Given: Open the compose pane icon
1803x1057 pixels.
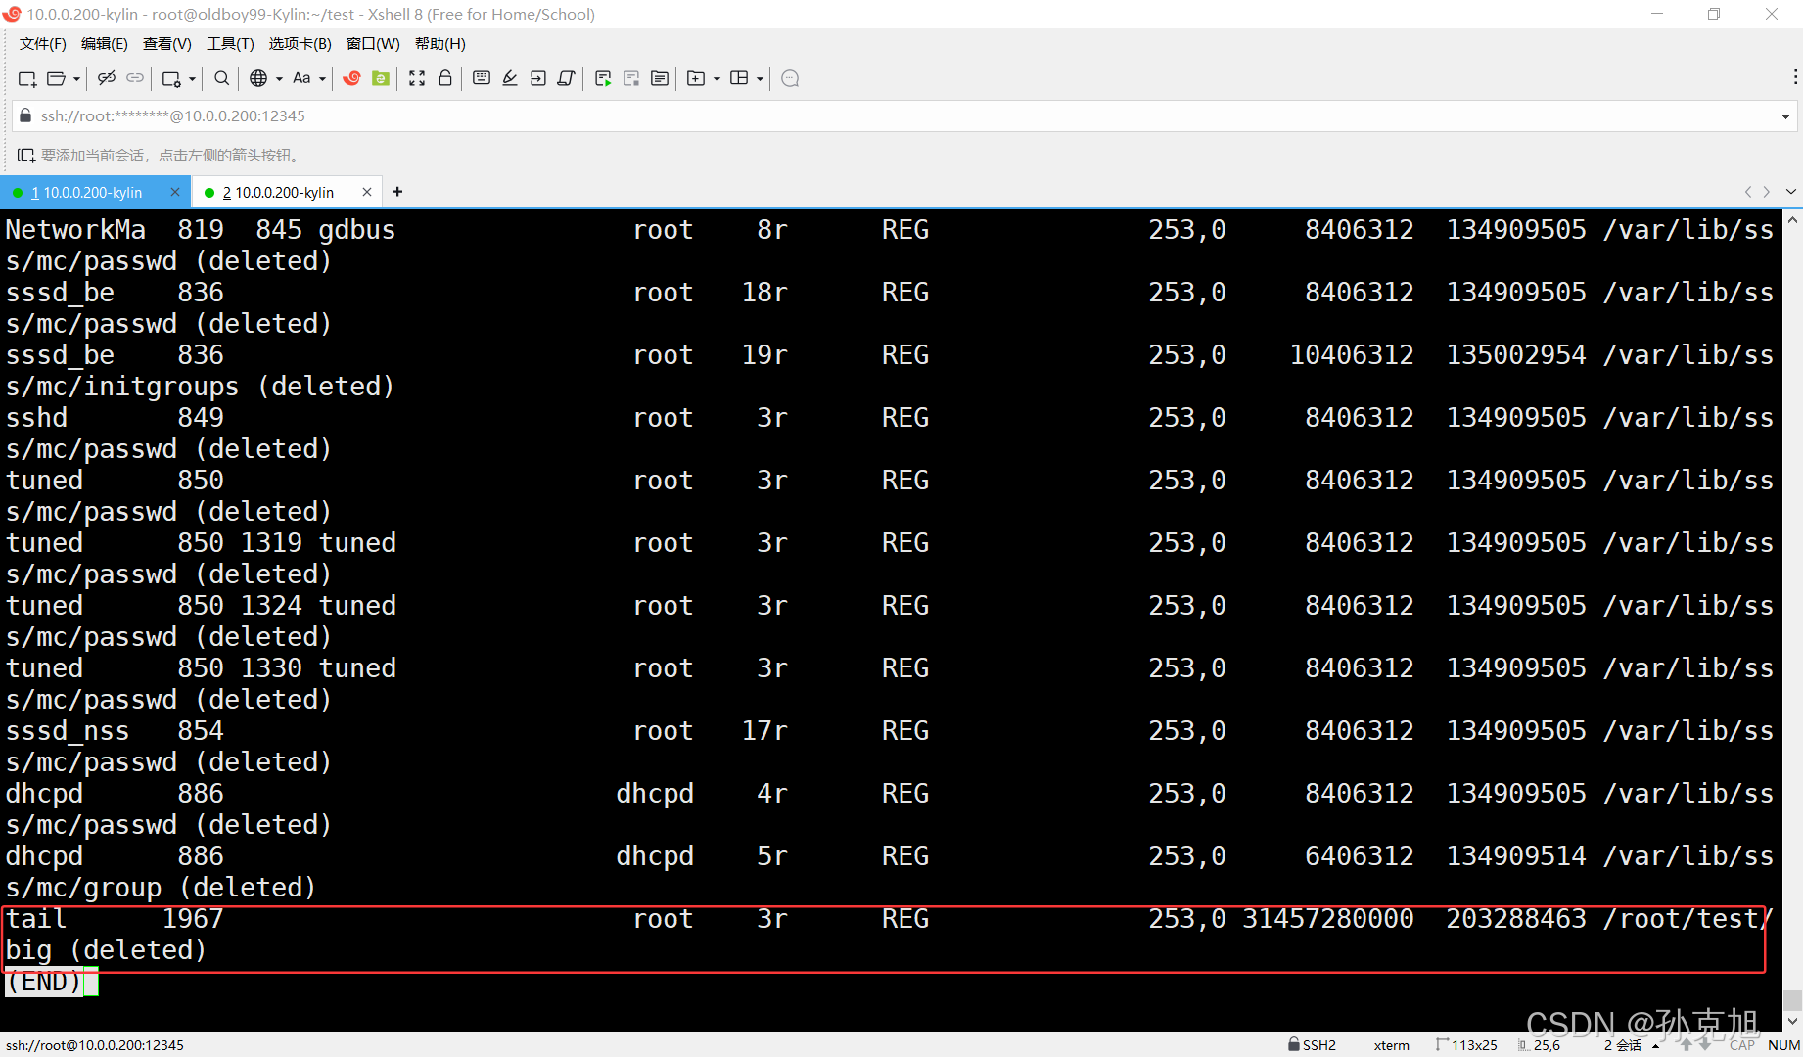Looking at the screenshot, I should point(660,78).
